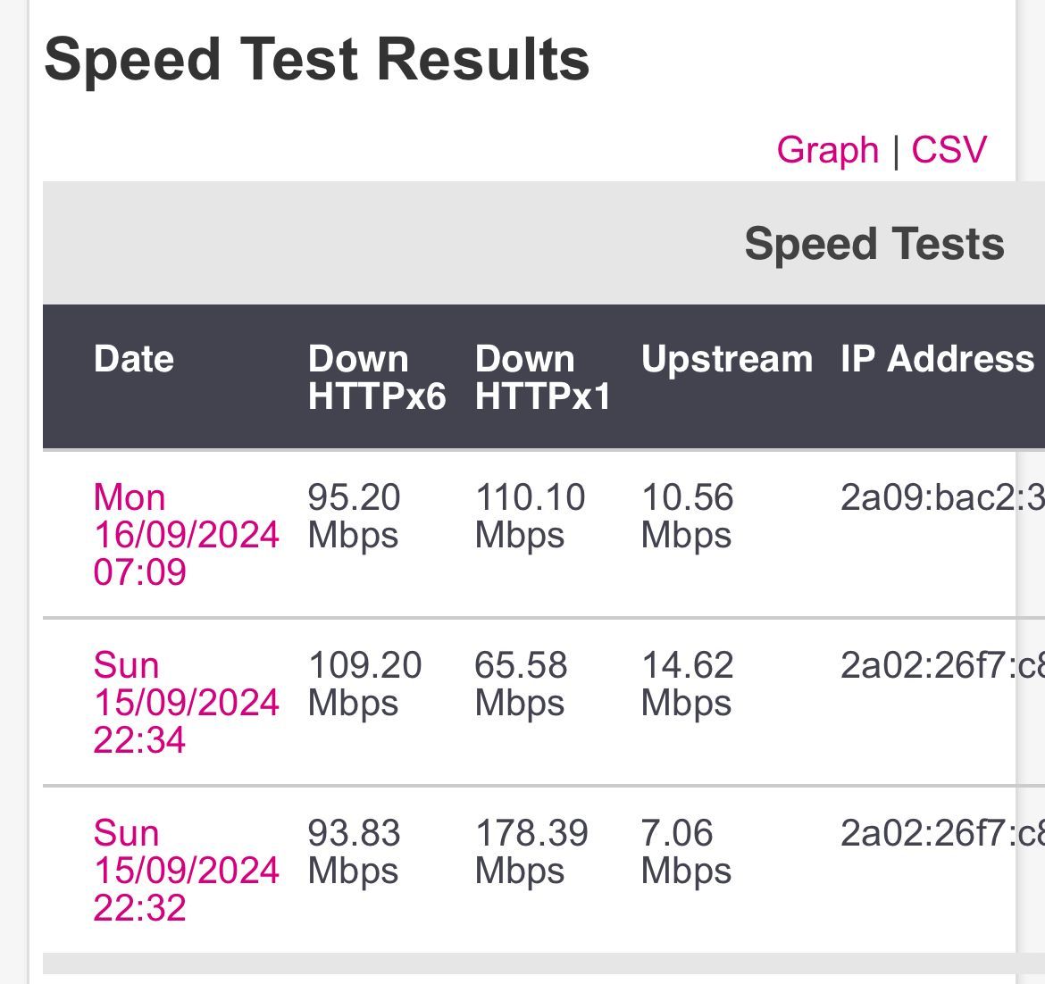Select the 95.20 Mbps download value

pos(354,515)
